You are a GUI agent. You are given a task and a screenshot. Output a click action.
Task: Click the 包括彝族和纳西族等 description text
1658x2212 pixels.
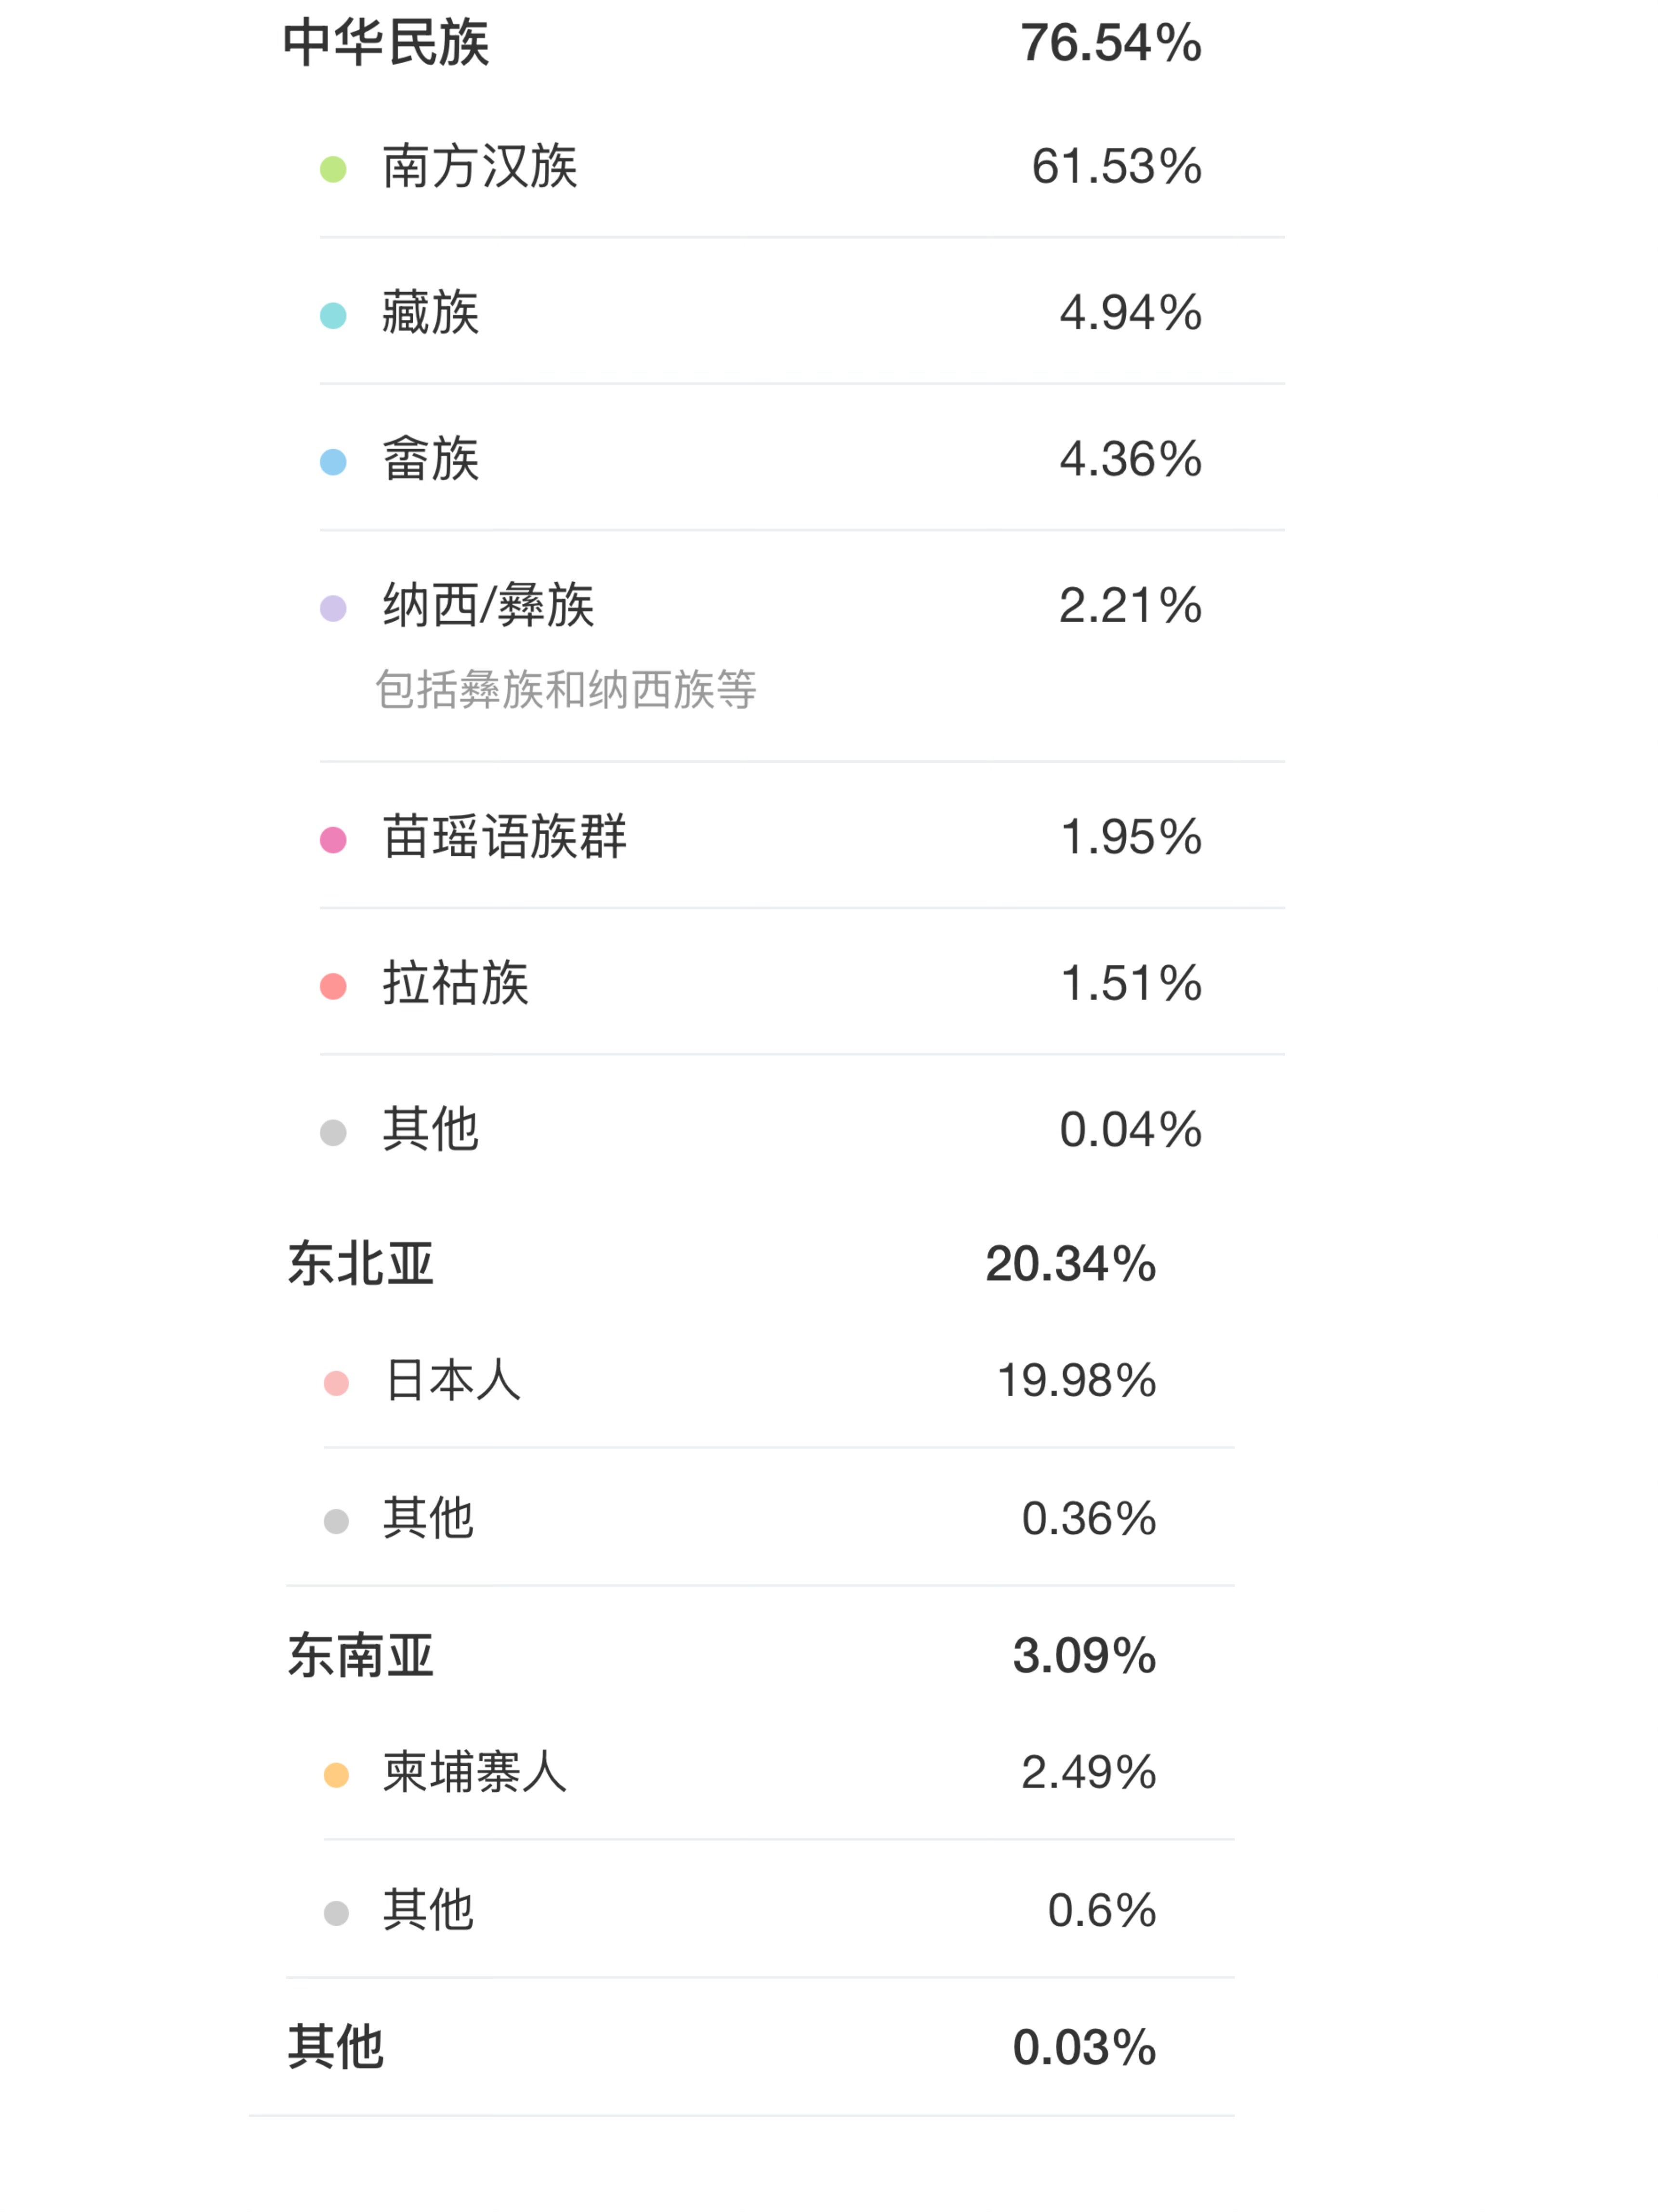tap(566, 690)
